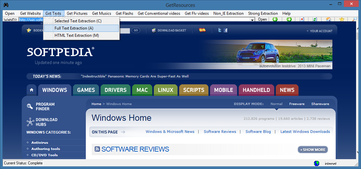Click the Home breadcrumb link
Image resolution: width=361 pixels, height=169 pixels.
(x=96, y=104)
